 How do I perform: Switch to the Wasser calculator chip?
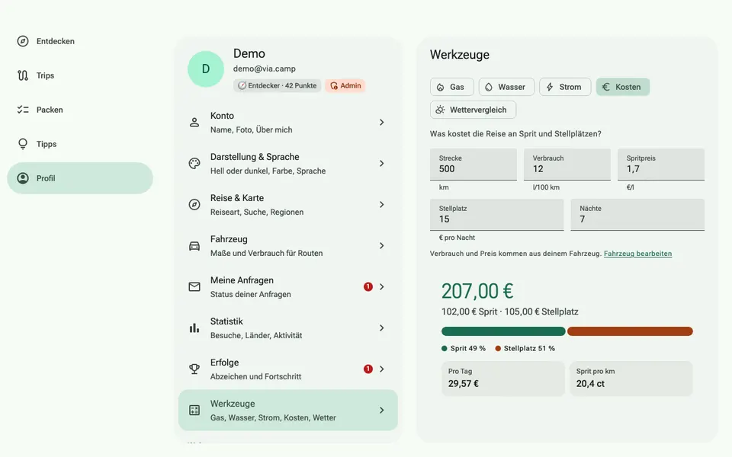506,87
